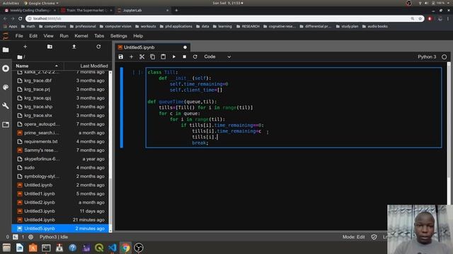Open the Commands palette sidebar icon

[6, 87]
